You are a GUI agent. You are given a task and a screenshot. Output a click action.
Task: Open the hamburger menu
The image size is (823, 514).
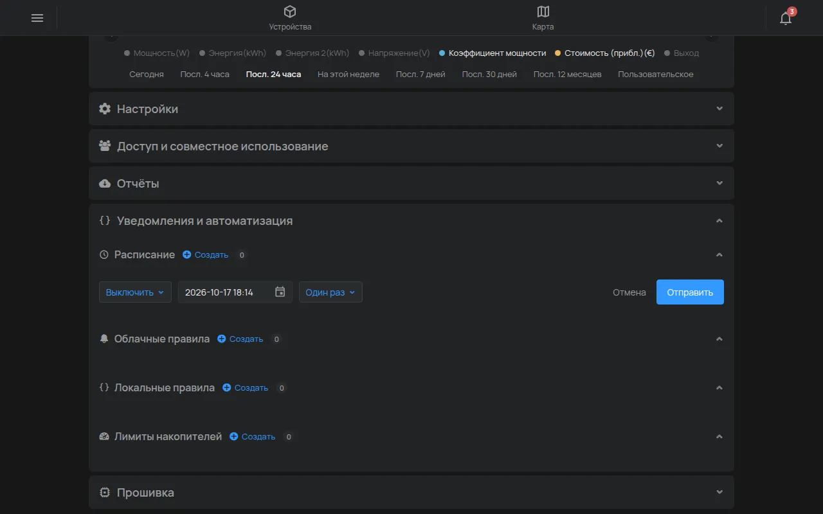click(37, 18)
